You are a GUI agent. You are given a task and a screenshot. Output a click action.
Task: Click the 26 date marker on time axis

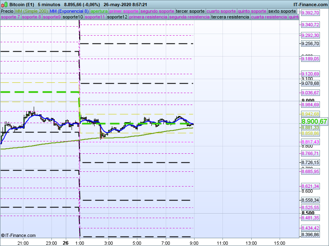pyautogui.click(x=65, y=243)
